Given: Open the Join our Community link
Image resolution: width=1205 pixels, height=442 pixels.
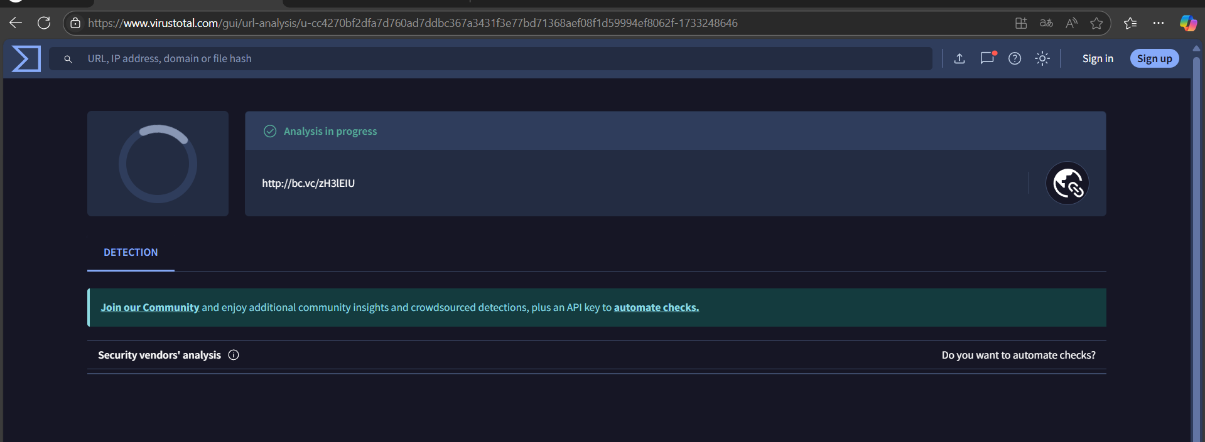Looking at the screenshot, I should [149, 307].
